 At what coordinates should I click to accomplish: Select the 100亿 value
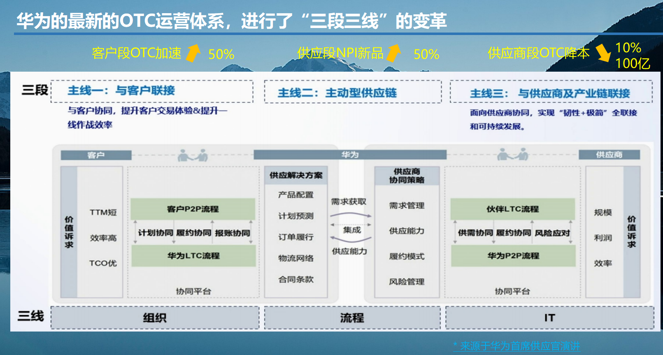633,63
